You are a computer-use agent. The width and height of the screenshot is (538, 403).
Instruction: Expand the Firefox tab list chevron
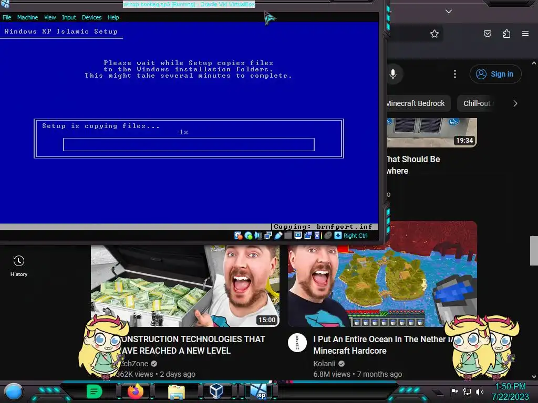pos(448,12)
